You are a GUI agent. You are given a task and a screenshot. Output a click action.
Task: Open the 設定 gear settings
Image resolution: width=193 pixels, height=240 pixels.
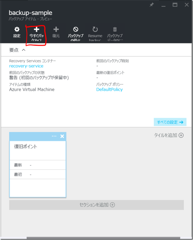pyautogui.click(x=17, y=32)
